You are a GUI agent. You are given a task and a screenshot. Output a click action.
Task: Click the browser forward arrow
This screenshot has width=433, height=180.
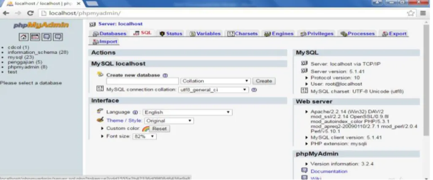pyautogui.click(x=18, y=13)
